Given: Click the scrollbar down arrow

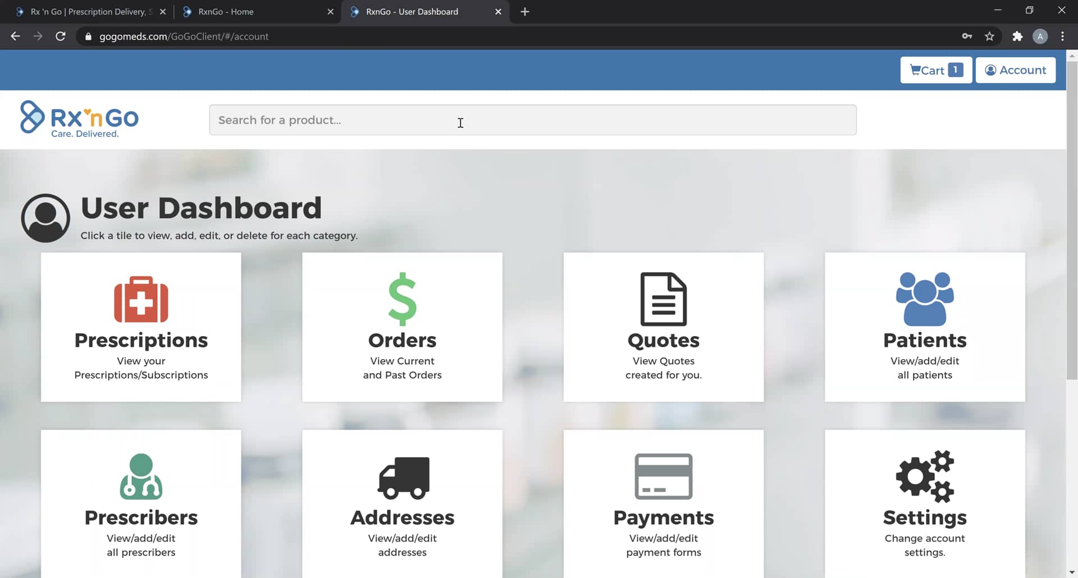Looking at the screenshot, I should (x=1072, y=572).
